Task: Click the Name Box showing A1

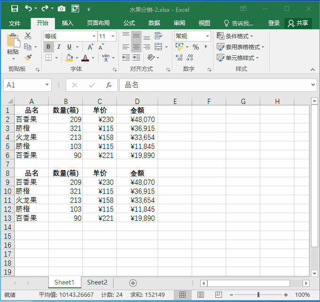Action: (24, 85)
